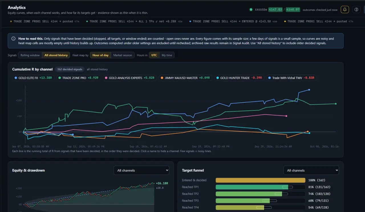The height and width of the screenshot is (212, 365).
Task: Click the 4148.07 ask price
Action: coord(293,10)
